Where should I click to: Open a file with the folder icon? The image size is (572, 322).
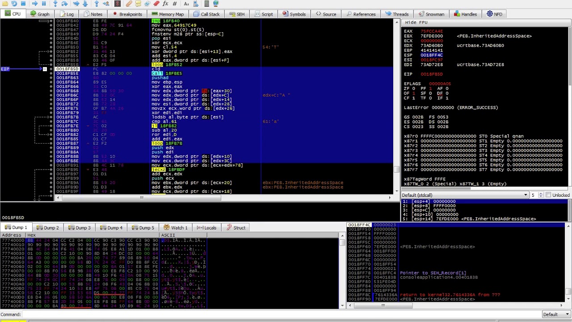click(x=5, y=4)
